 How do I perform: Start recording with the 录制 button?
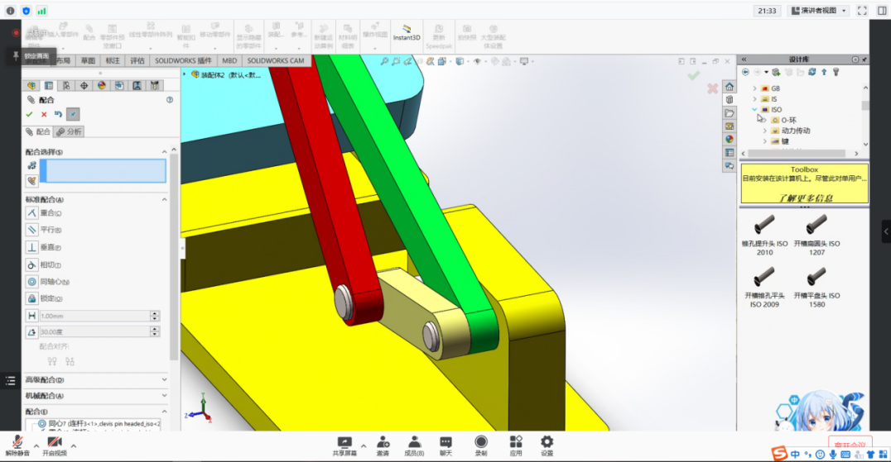pyautogui.click(x=481, y=446)
